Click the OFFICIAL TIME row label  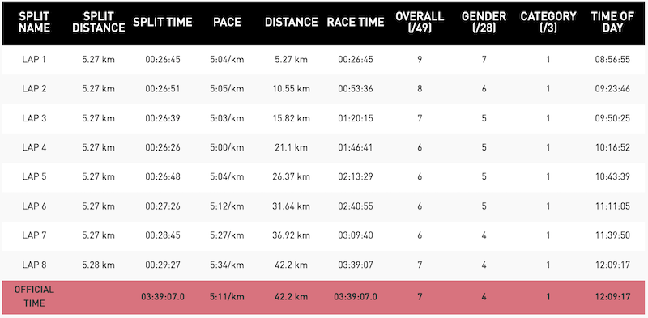click(34, 296)
